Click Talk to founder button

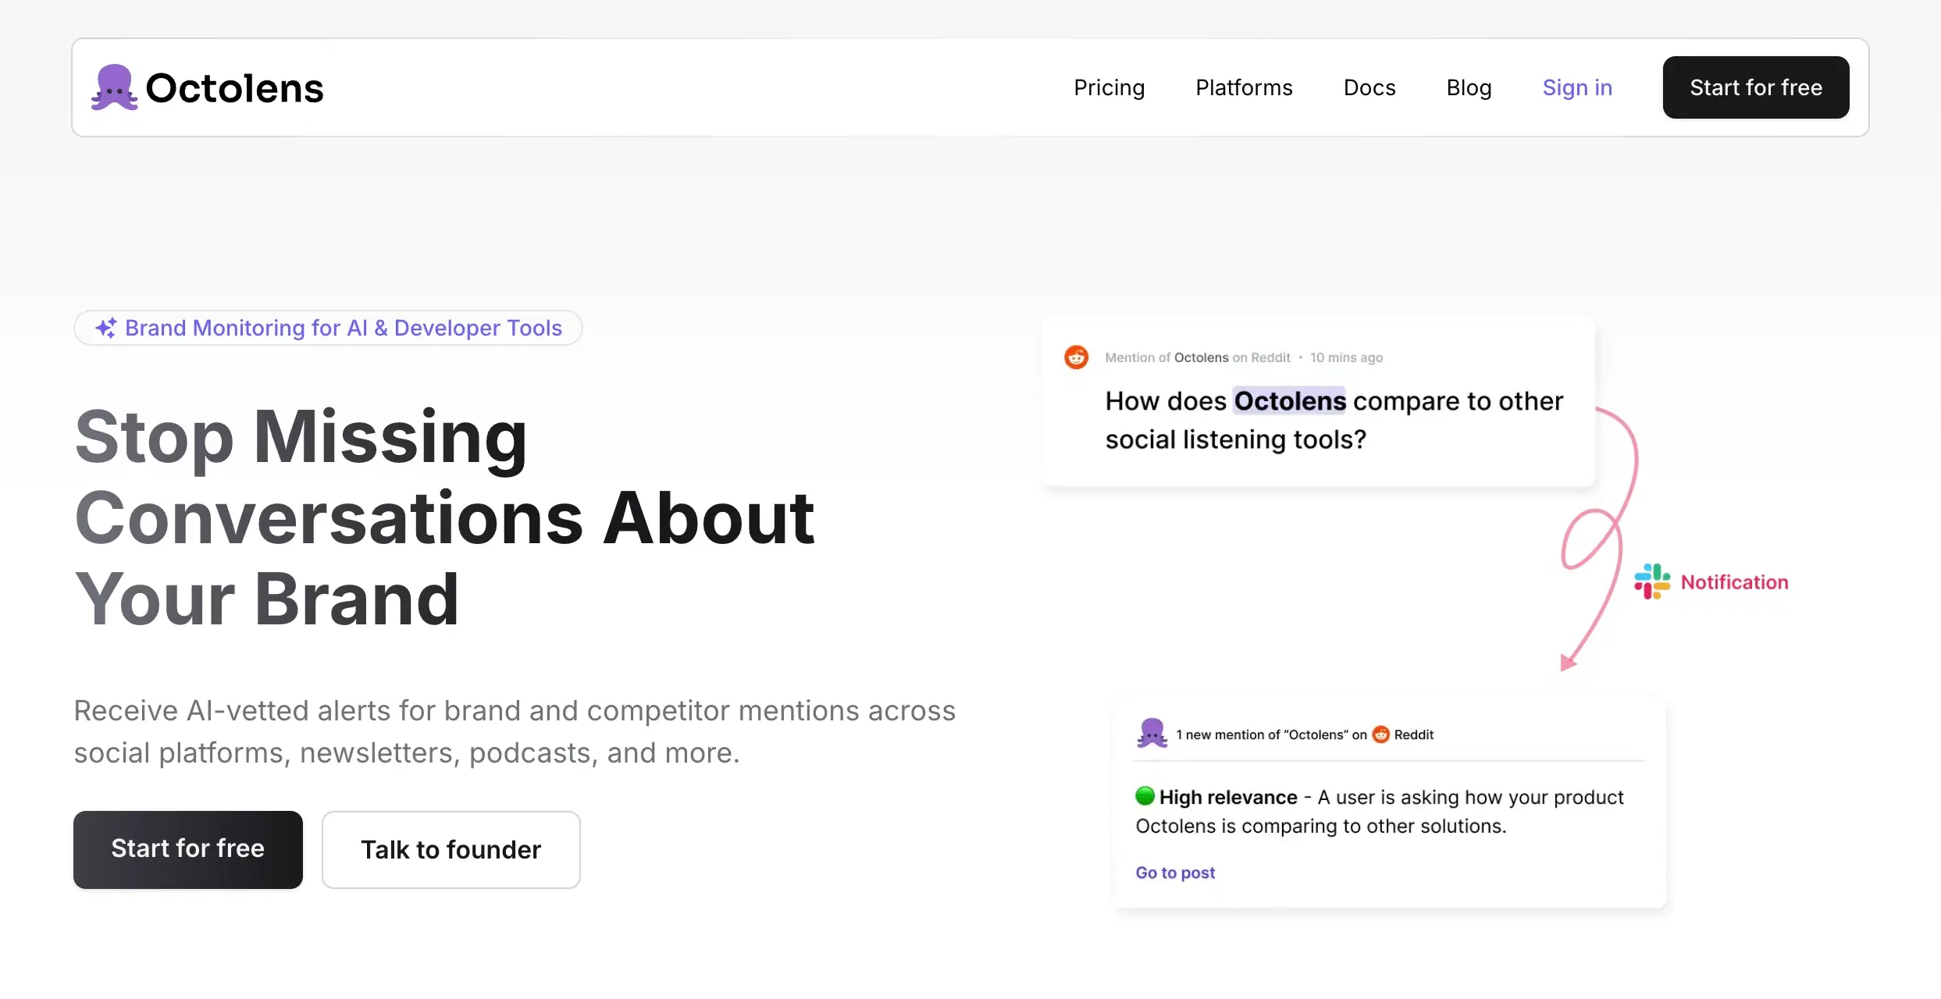tap(451, 849)
